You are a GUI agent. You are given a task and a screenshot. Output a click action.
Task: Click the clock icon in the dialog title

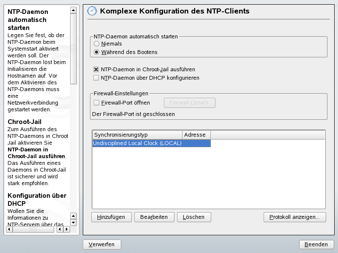pos(92,11)
